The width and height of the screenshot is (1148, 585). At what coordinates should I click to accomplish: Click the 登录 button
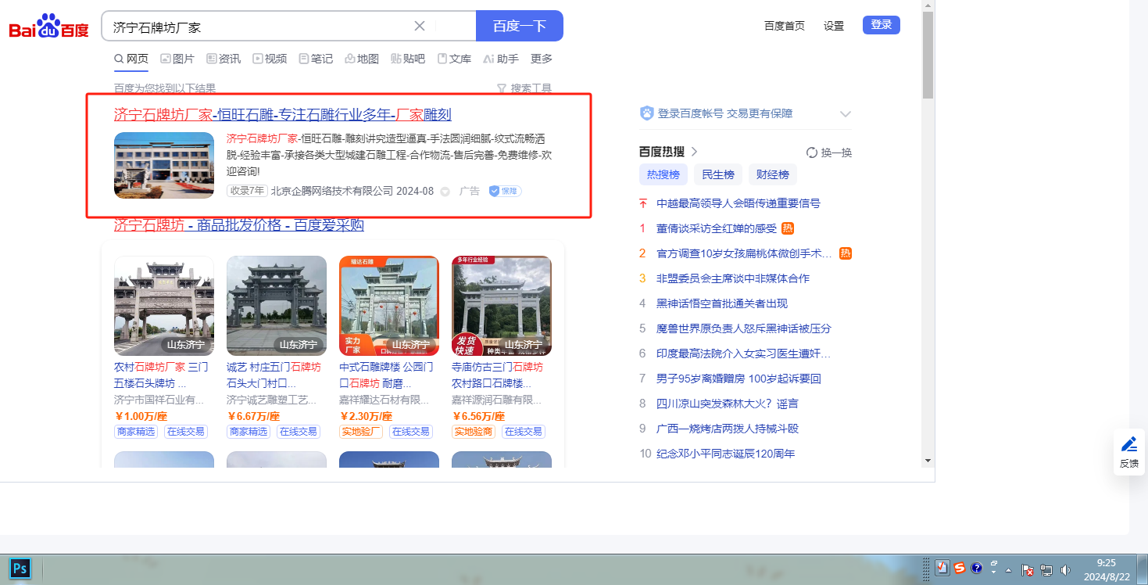click(x=882, y=25)
